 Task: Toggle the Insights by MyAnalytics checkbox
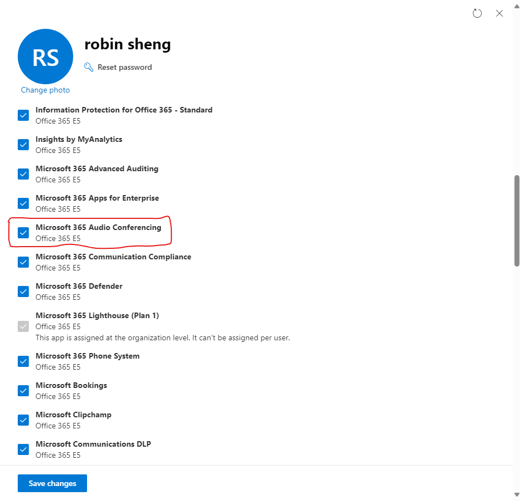point(23,145)
